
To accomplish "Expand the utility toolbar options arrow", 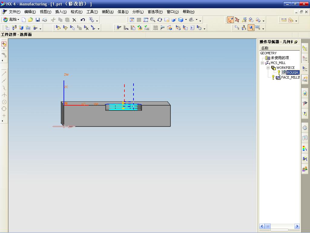I will pos(264,21).
